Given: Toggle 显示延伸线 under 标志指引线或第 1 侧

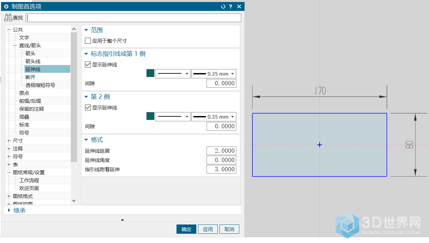Looking at the screenshot, I should 88,64.
